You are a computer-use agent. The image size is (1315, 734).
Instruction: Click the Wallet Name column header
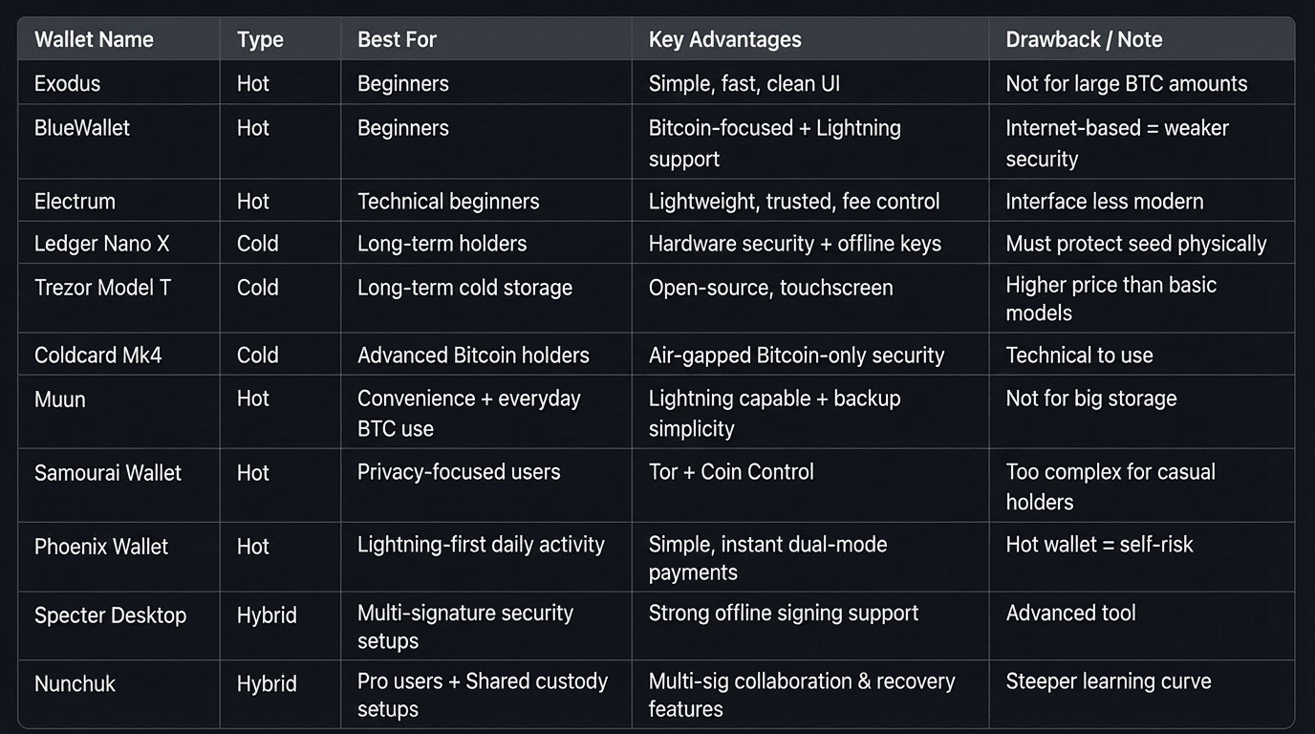click(94, 39)
